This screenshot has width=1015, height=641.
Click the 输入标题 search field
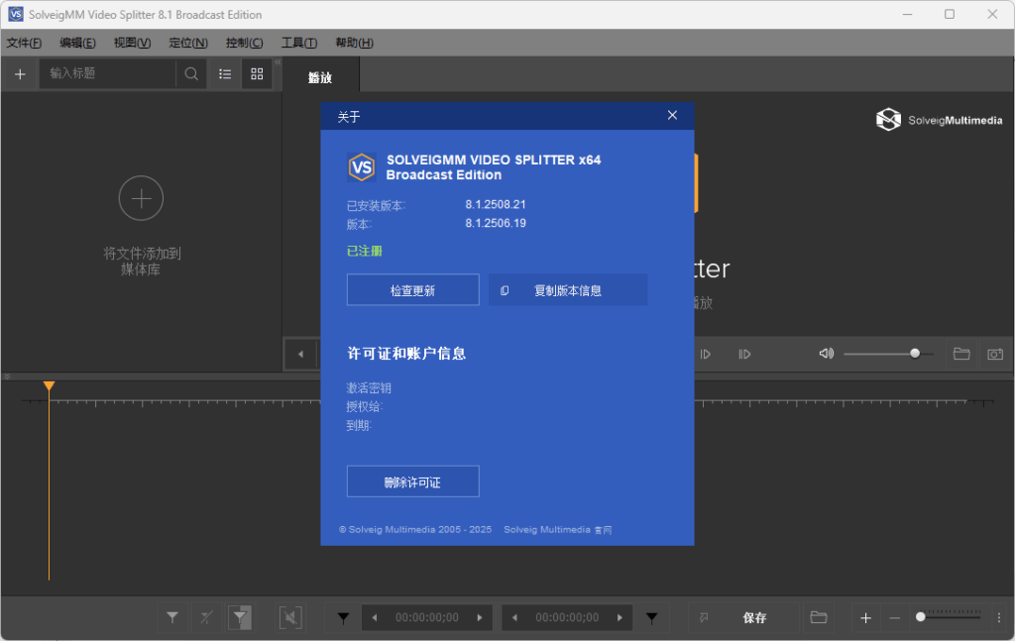pyautogui.click(x=109, y=73)
